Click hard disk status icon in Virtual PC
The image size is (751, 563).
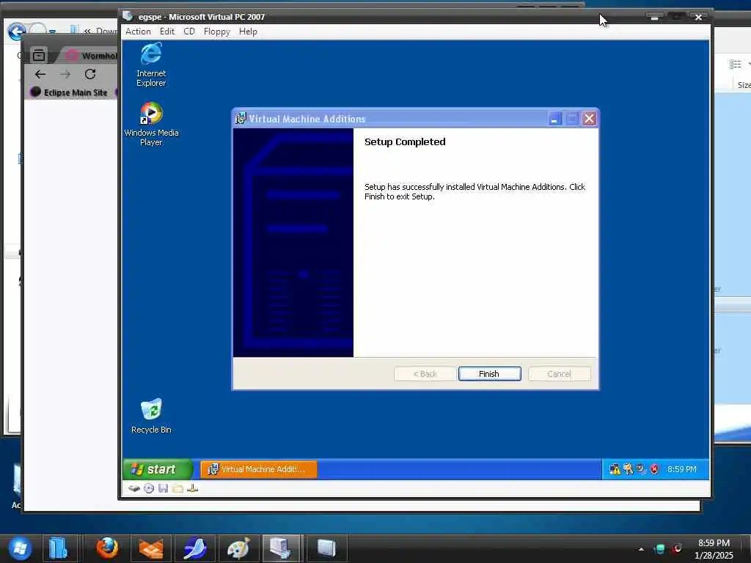[134, 488]
